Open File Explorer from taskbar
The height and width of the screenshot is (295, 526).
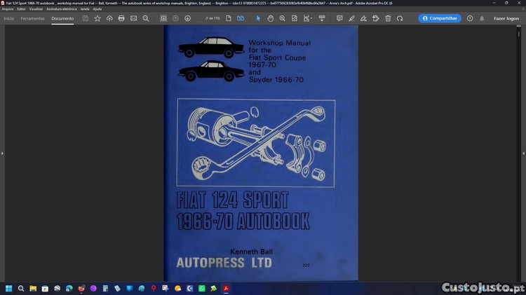coord(33,288)
